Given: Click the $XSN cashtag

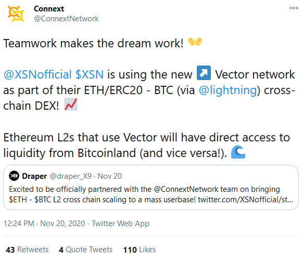Looking at the screenshot, I should coord(90,74).
